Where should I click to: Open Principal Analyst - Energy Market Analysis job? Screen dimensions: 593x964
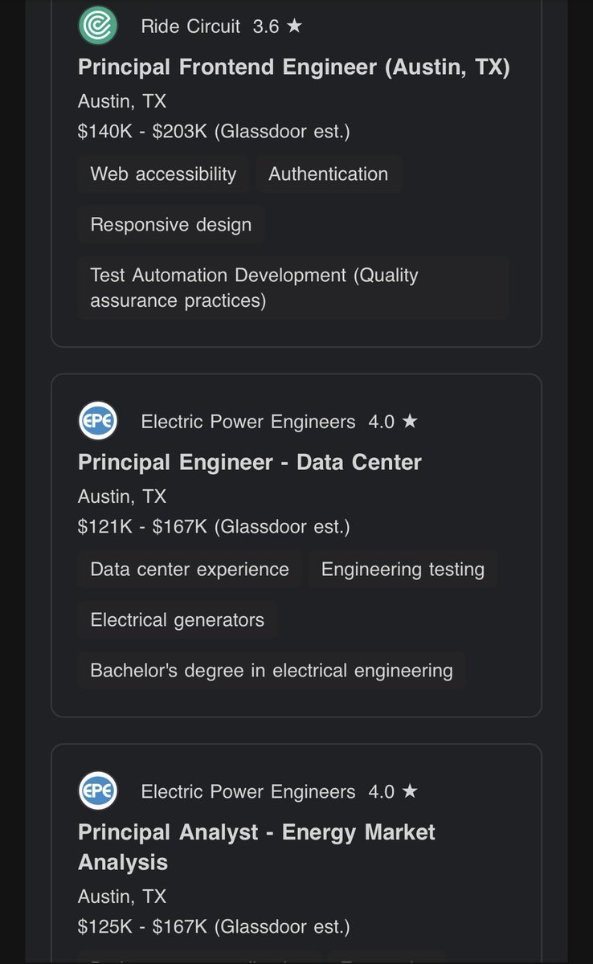(x=256, y=847)
